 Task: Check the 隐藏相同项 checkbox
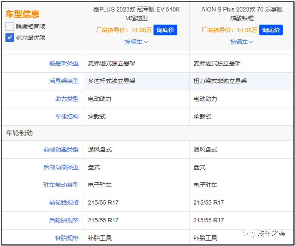coord(10,27)
